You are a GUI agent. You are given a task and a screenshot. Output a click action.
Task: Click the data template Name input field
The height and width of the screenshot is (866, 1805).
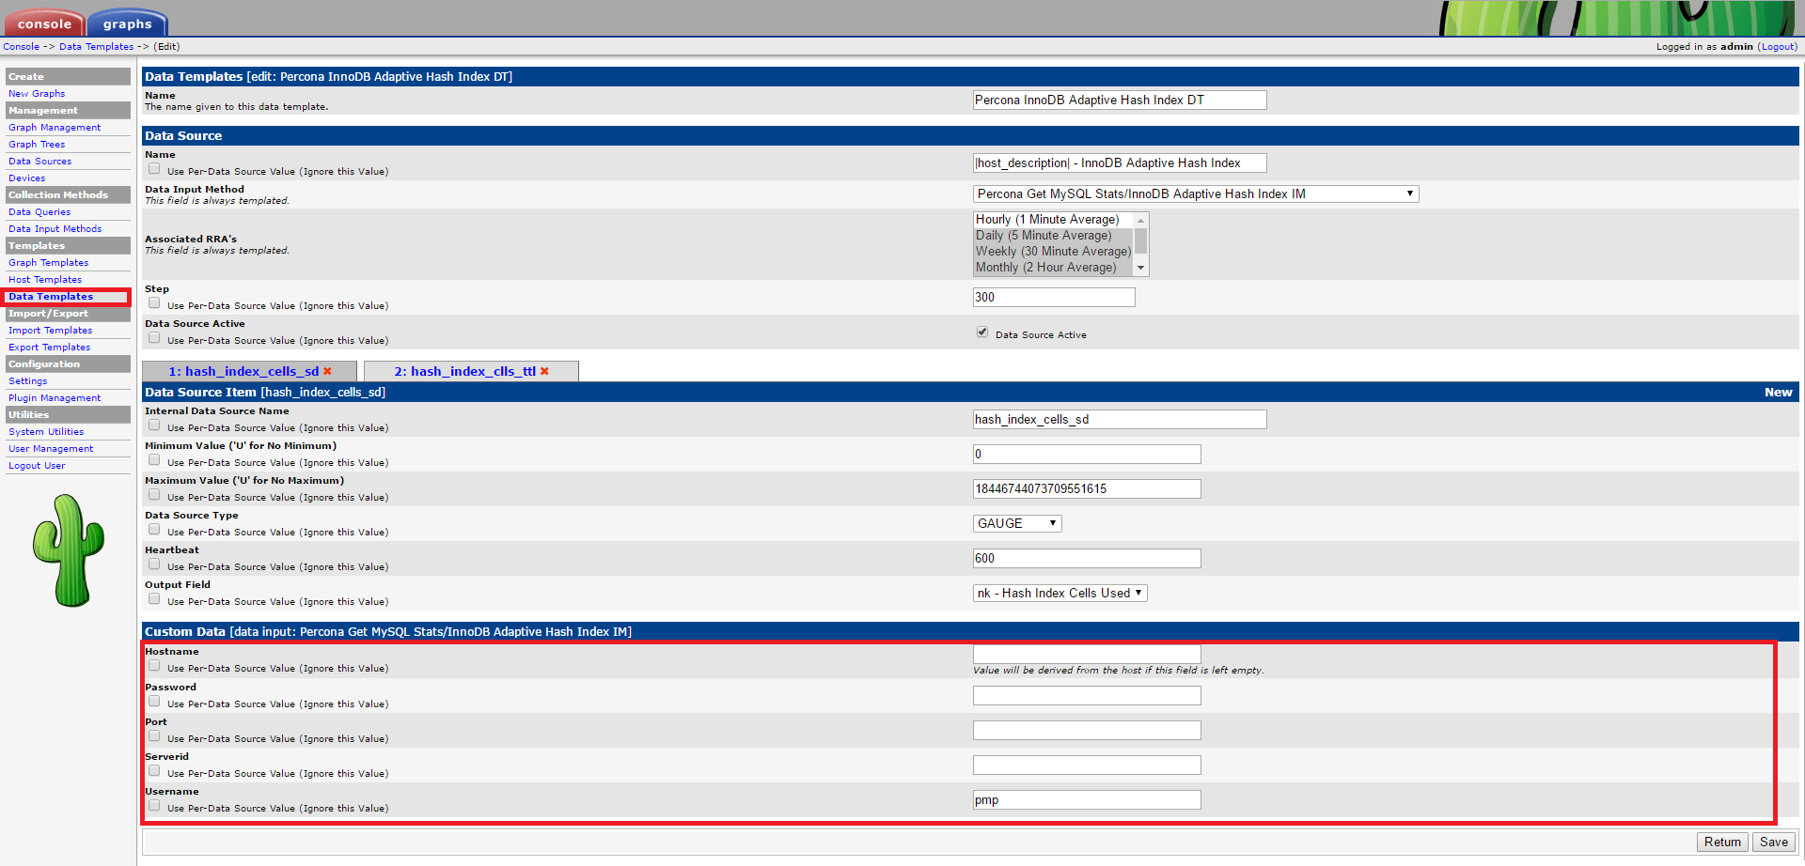click(x=1120, y=101)
